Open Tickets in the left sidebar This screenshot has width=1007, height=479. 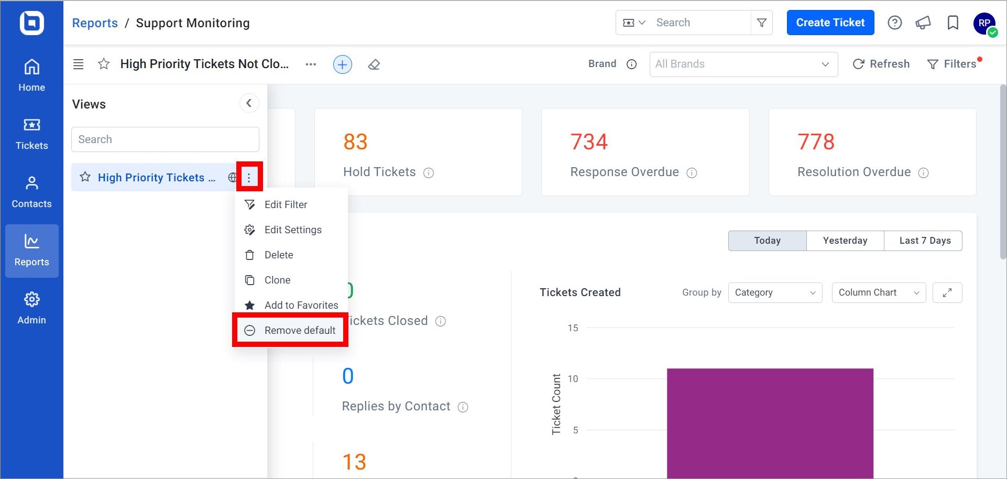click(31, 134)
